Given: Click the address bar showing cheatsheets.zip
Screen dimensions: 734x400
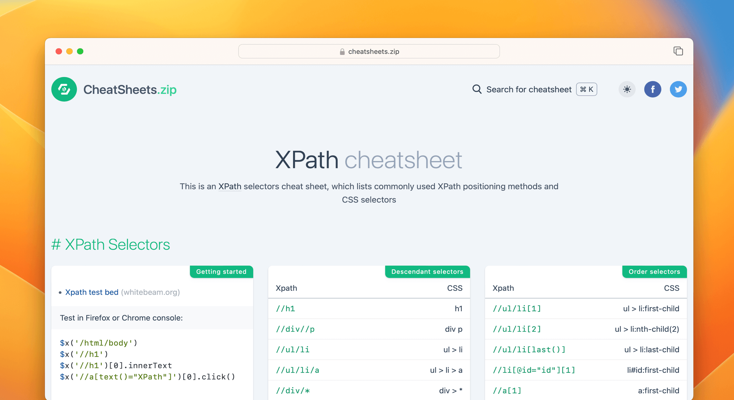Looking at the screenshot, I should (x=369, y=51).
